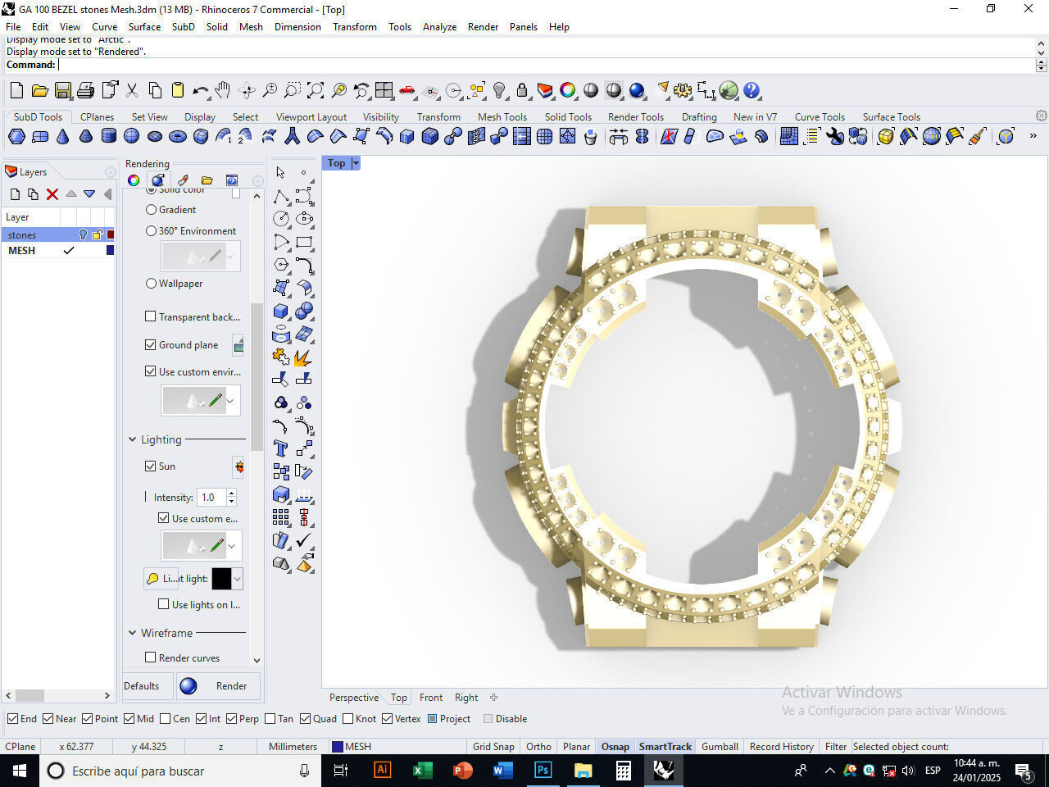Click the Cut scissors icon
This screenshot has width=1049, height=787.
click(131, 91)
